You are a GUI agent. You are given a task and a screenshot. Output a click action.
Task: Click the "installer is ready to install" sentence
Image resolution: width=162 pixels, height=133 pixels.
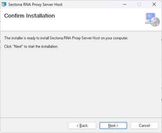(66, 38)
